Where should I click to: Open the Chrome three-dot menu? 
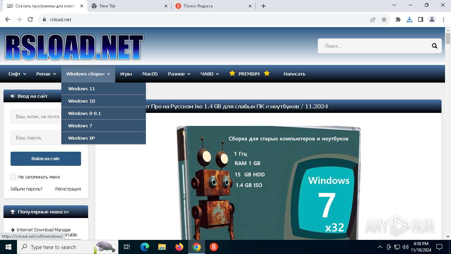point(443,19)
